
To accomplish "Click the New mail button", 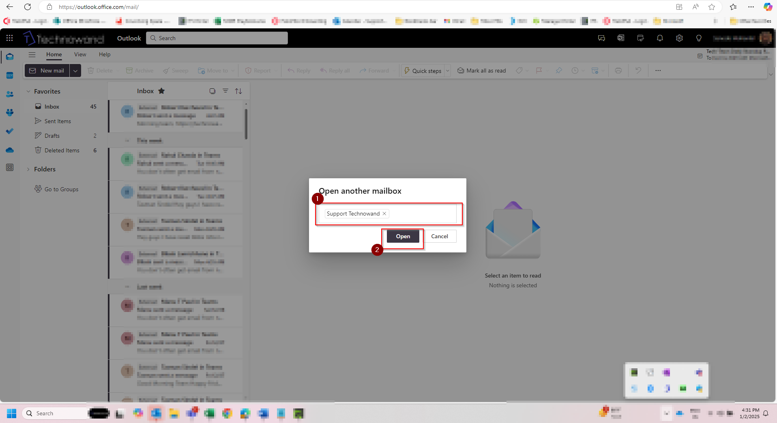I will point(47,70).
